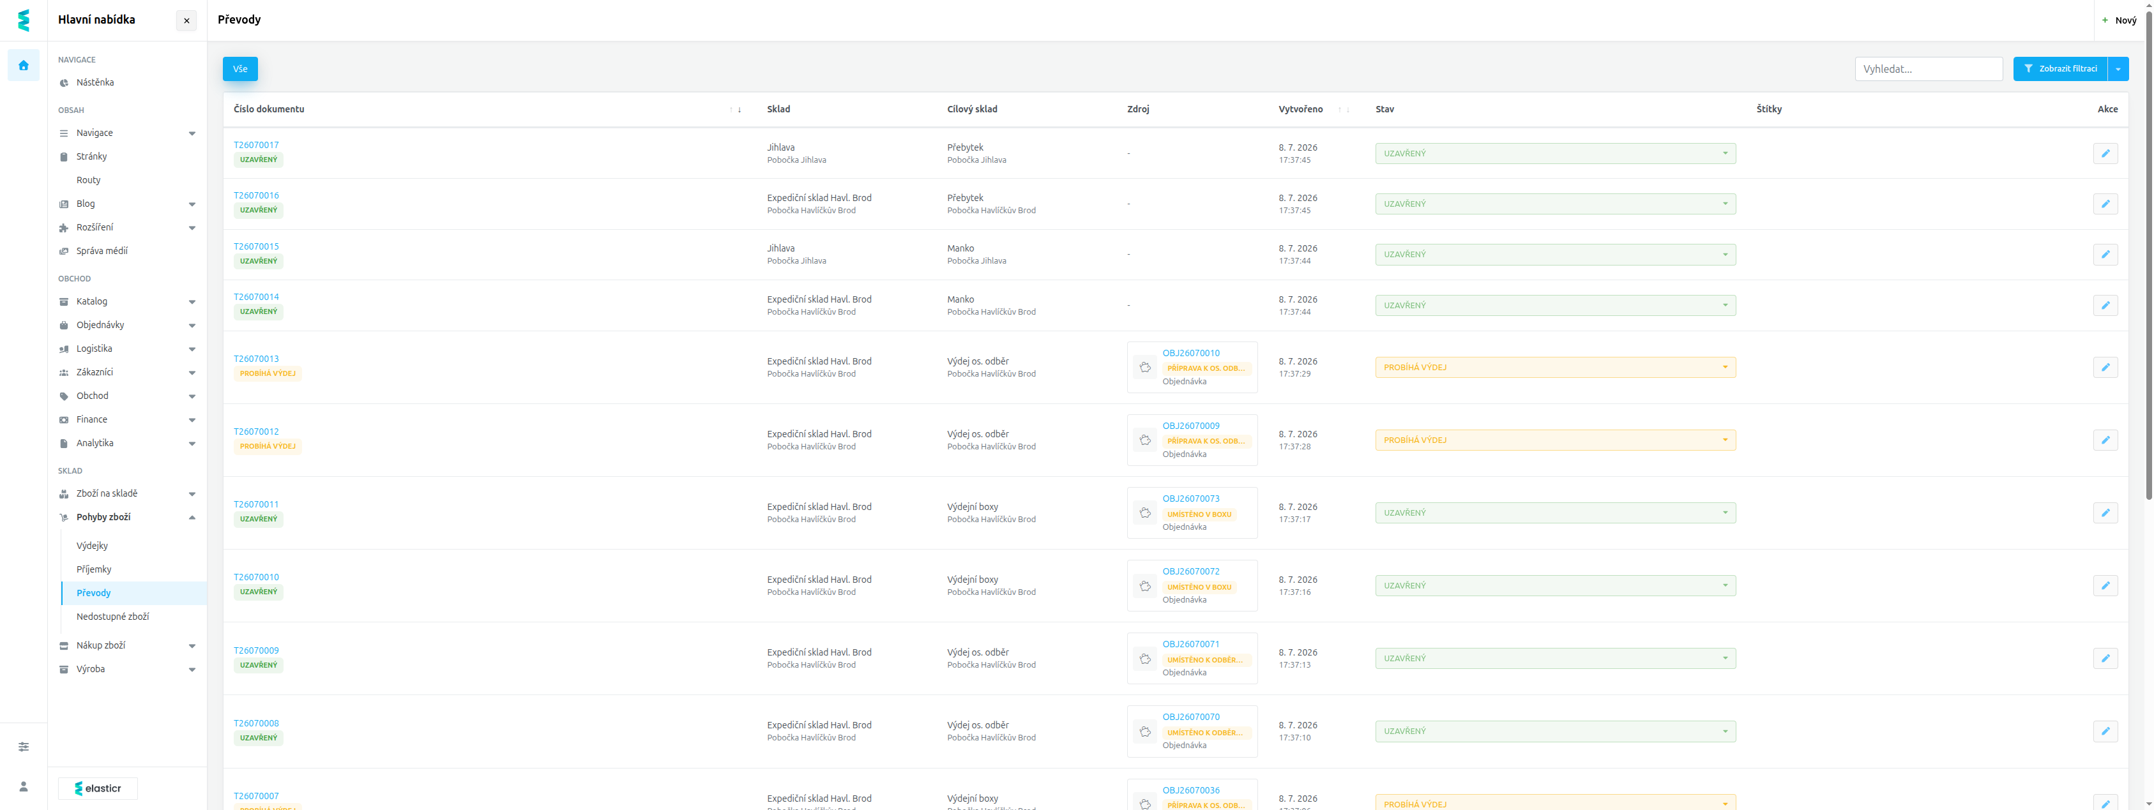Click the elasticr logo in top-left corner

pos(24,20)
